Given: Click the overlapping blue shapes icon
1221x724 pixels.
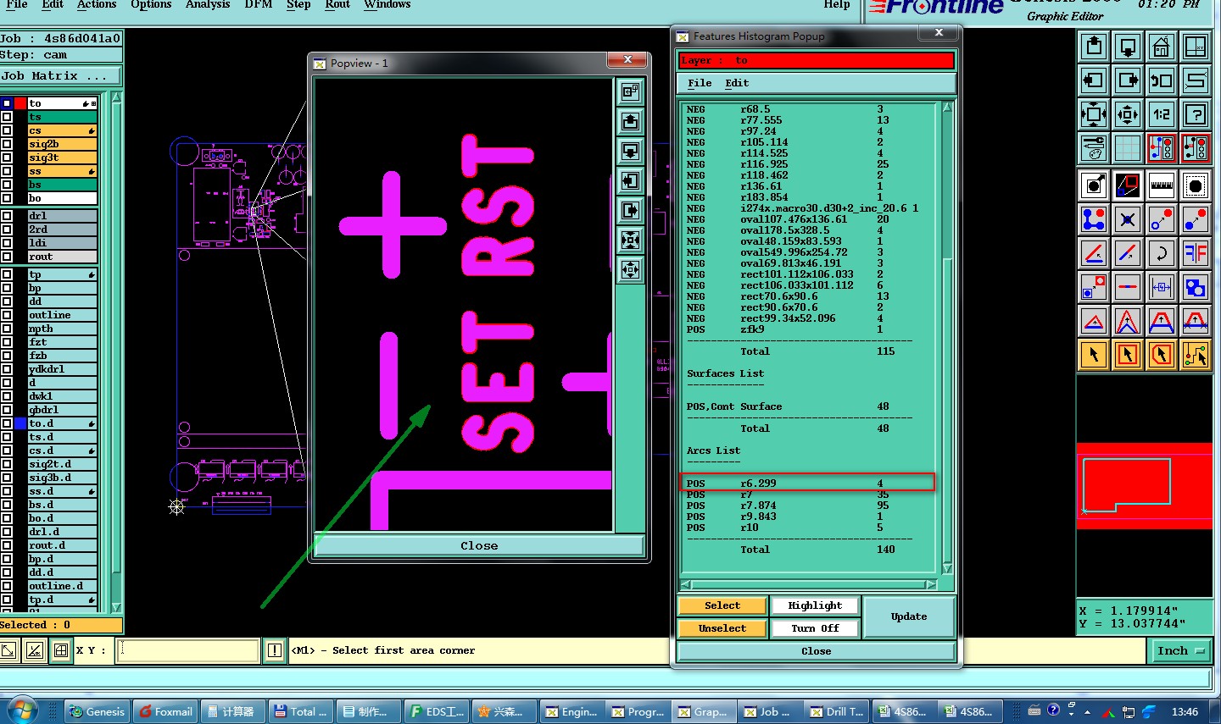Looking at the screenshot, I should [1196, 287].
